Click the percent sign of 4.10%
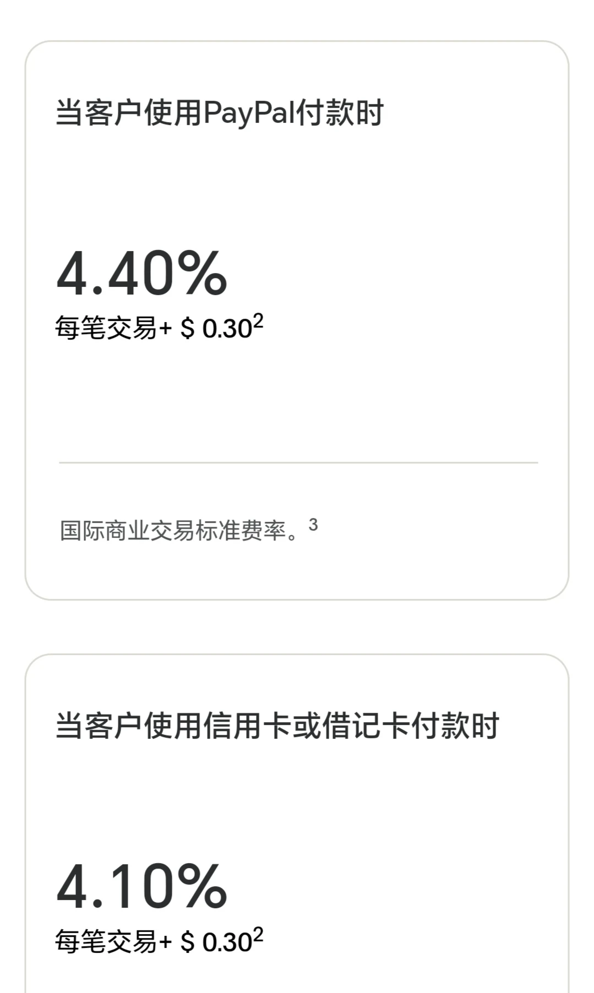This screenshot has width=594, height=993. coord(202,886)
